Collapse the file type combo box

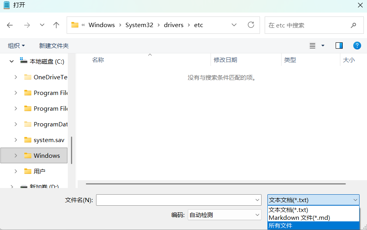313,200
